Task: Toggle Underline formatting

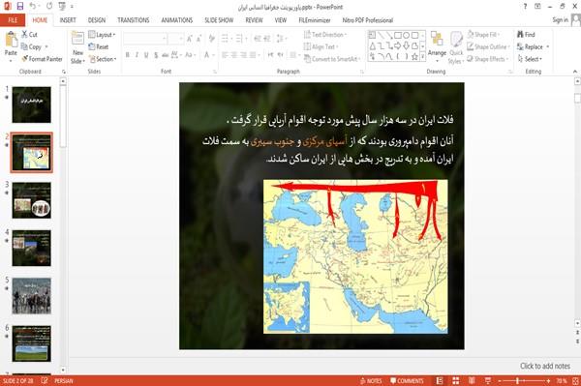Action: click(146, 55)
